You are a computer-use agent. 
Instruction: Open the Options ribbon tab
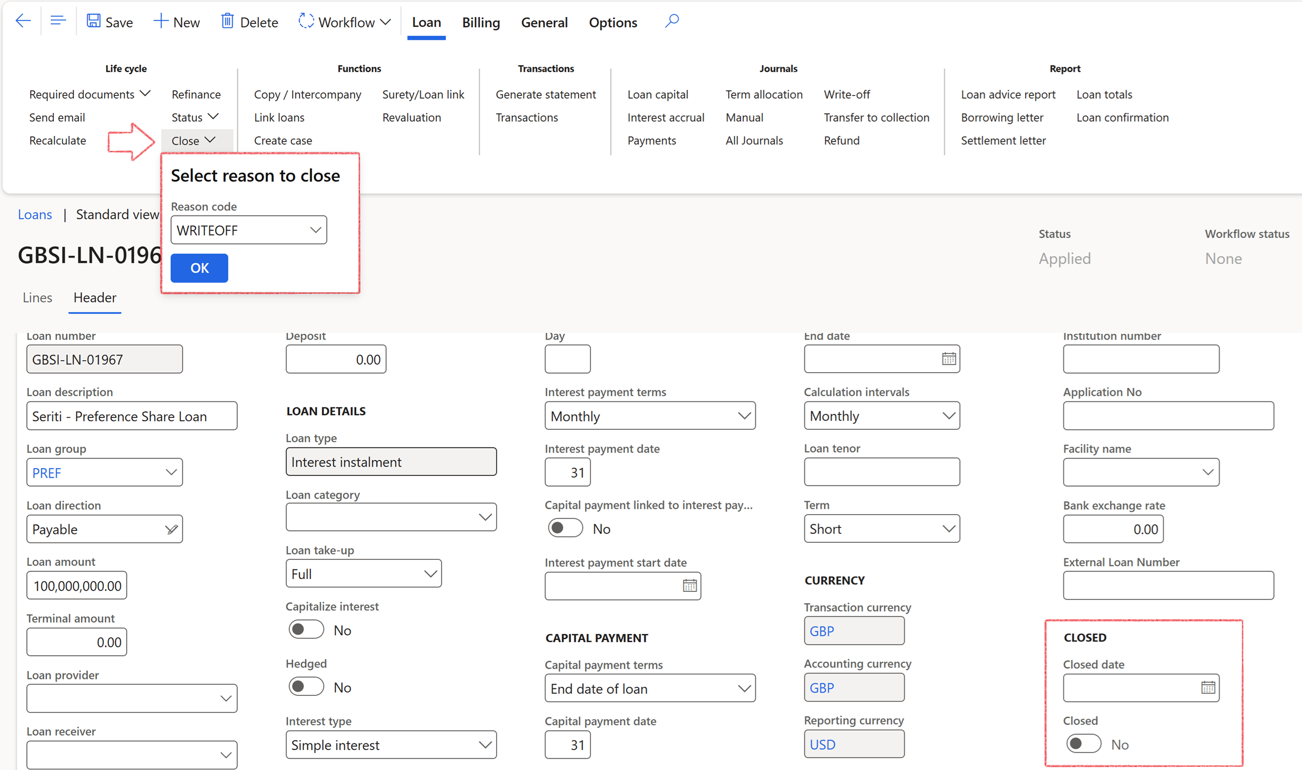click(613, 22)
